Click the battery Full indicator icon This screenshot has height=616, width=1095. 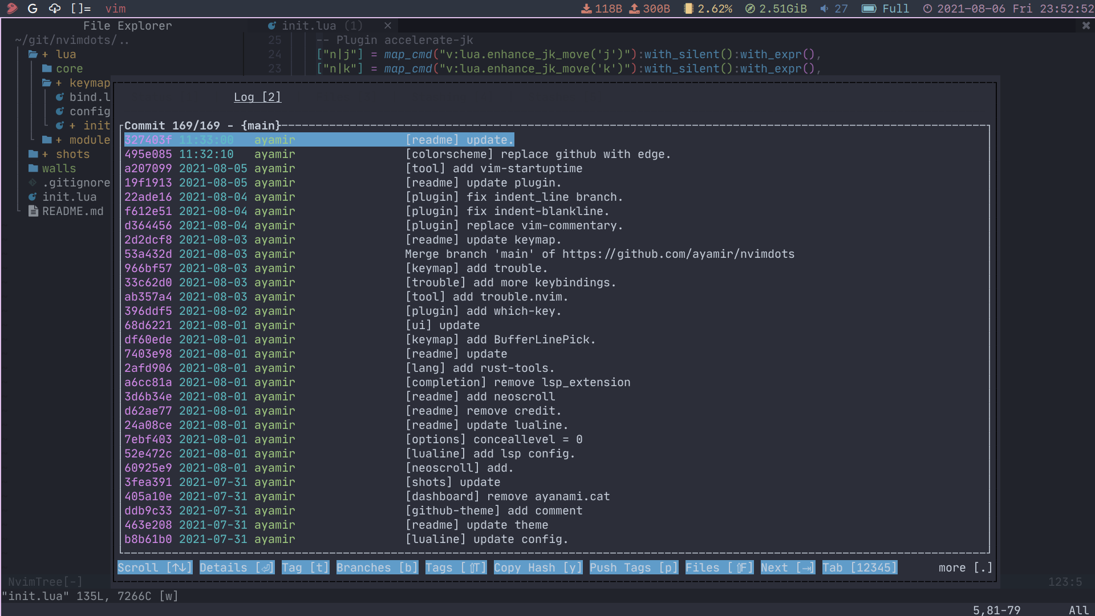(x=869, y=9)
